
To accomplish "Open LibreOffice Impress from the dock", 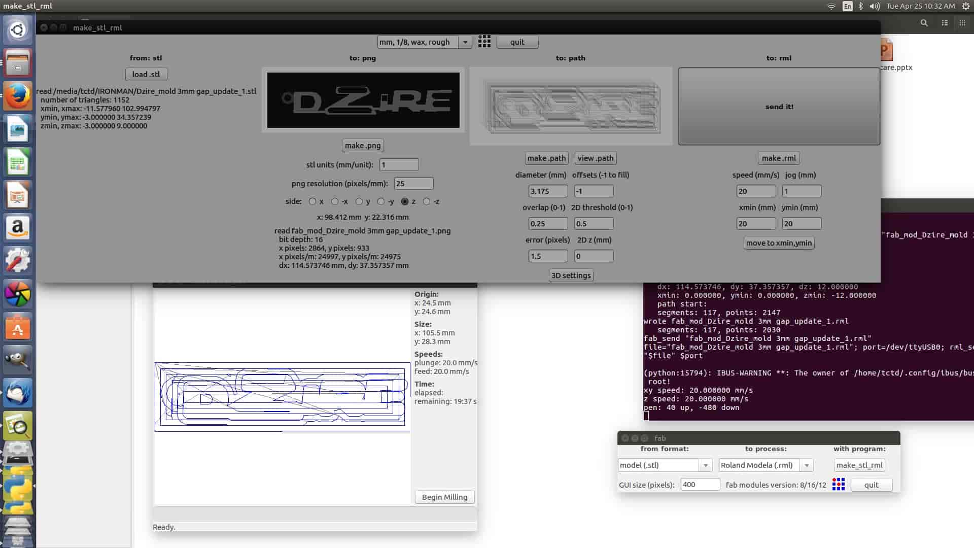I will click(x=18, y=195).
